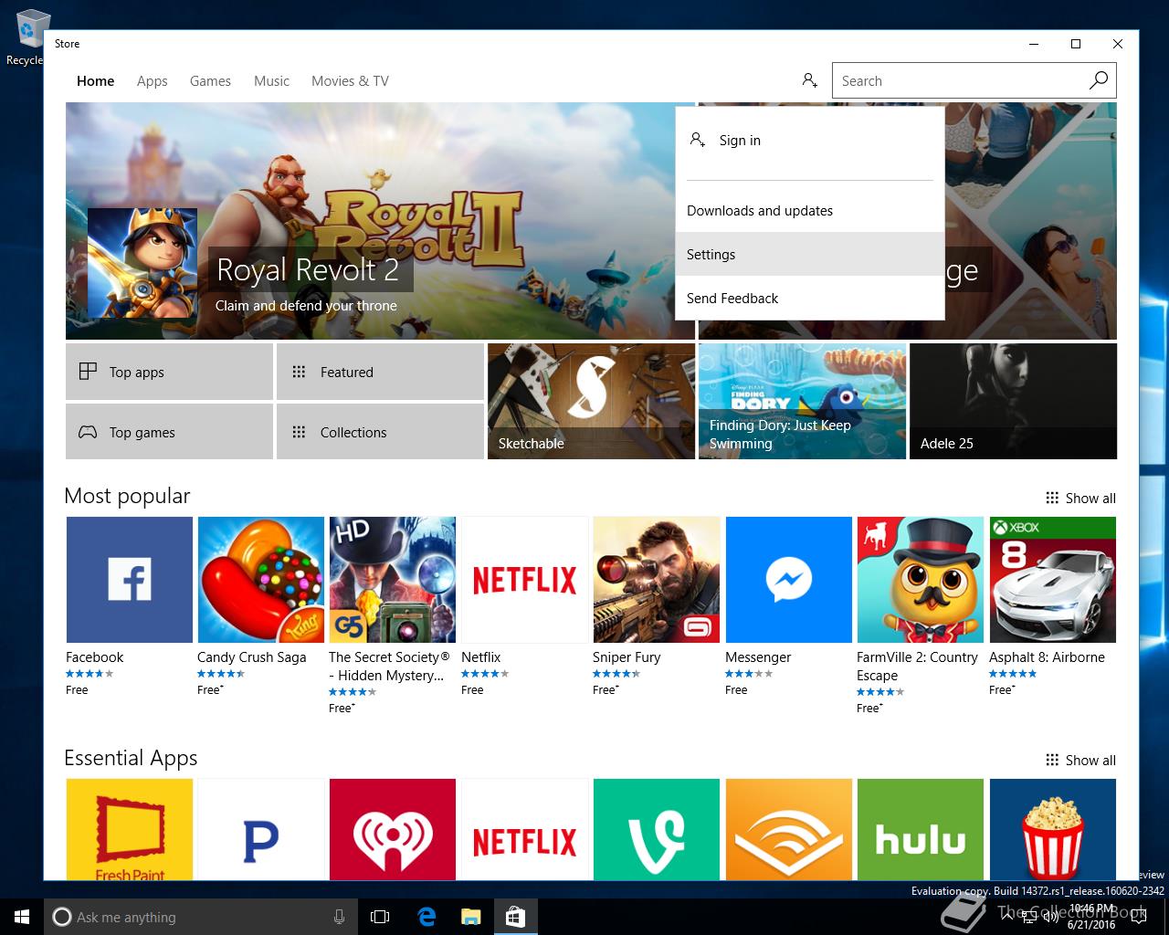Click the Top apps button

coord(169,372)
